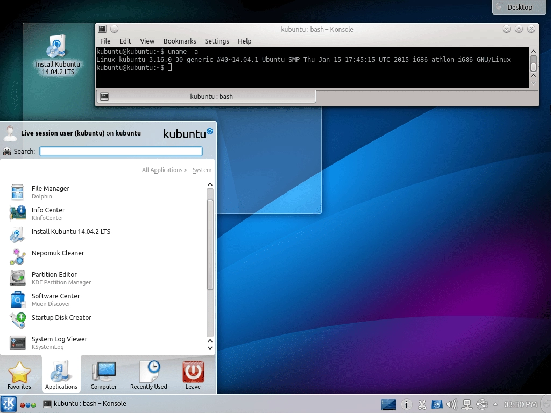Open the Leave launcher tab

pos(193,374)
